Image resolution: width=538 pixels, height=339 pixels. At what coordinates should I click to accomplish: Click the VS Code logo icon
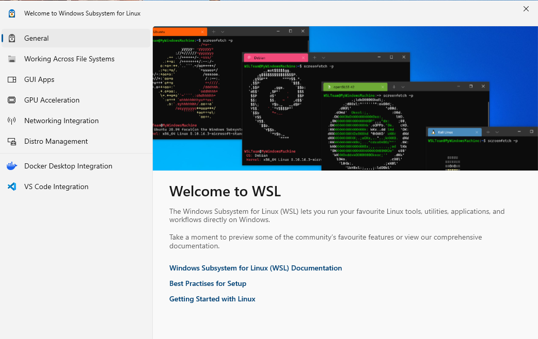11,187
